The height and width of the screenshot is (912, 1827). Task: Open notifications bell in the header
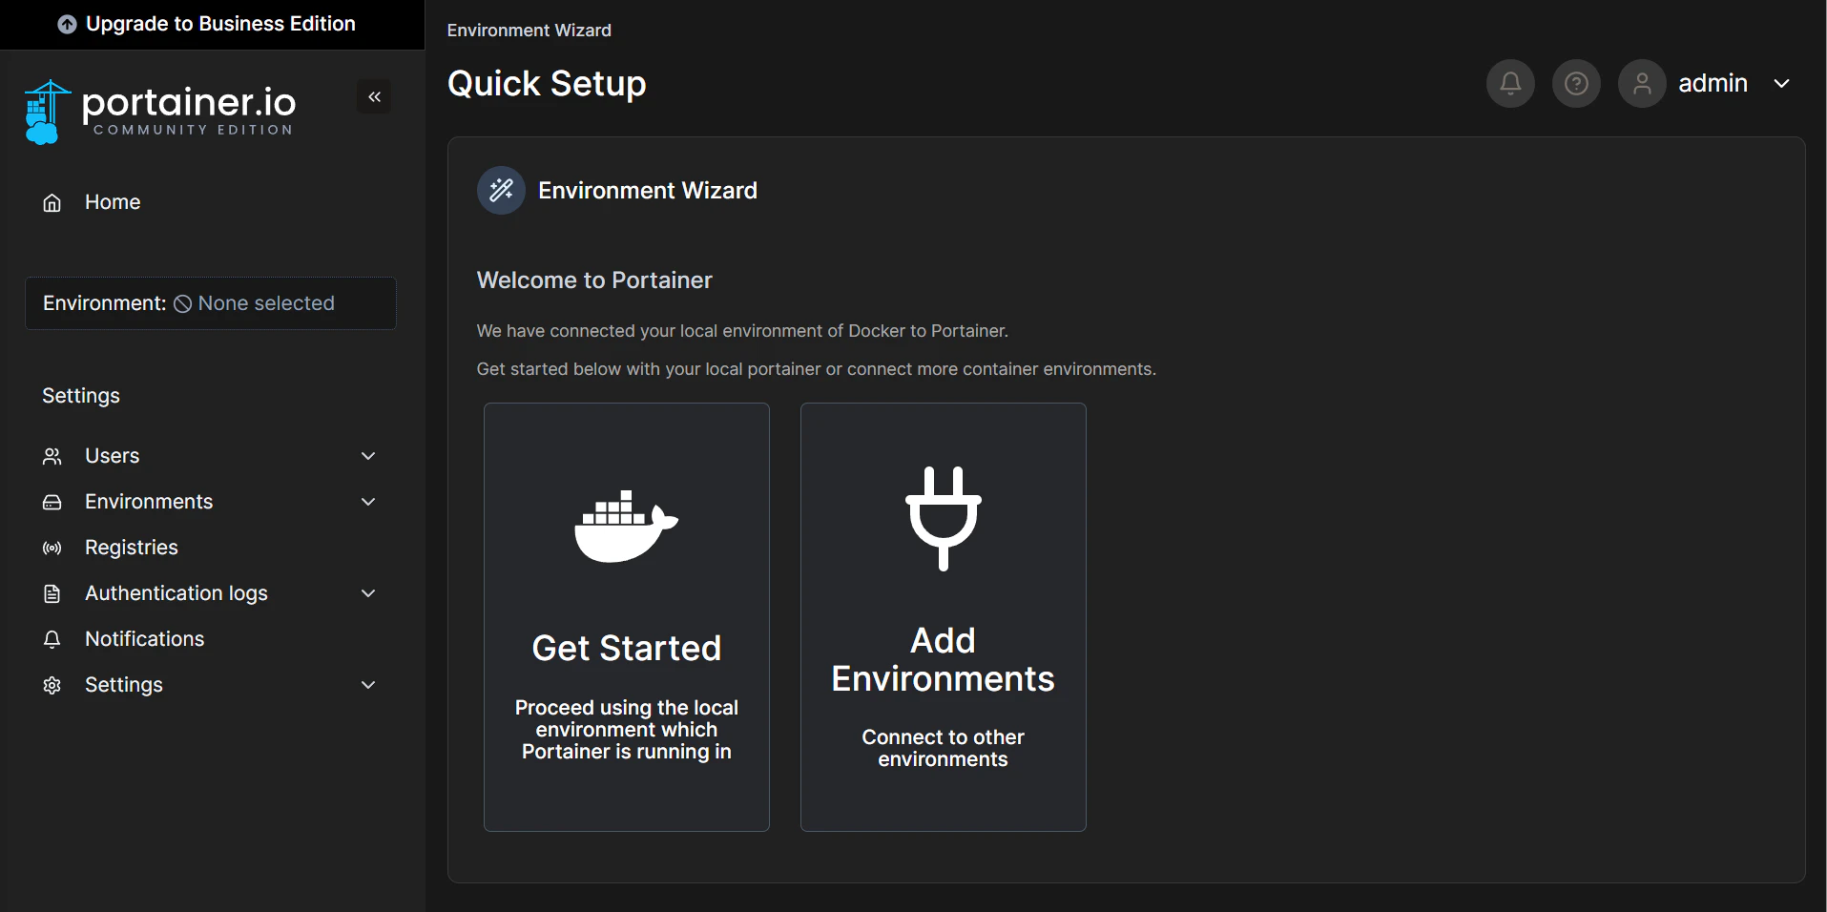tap(1510, 84)
